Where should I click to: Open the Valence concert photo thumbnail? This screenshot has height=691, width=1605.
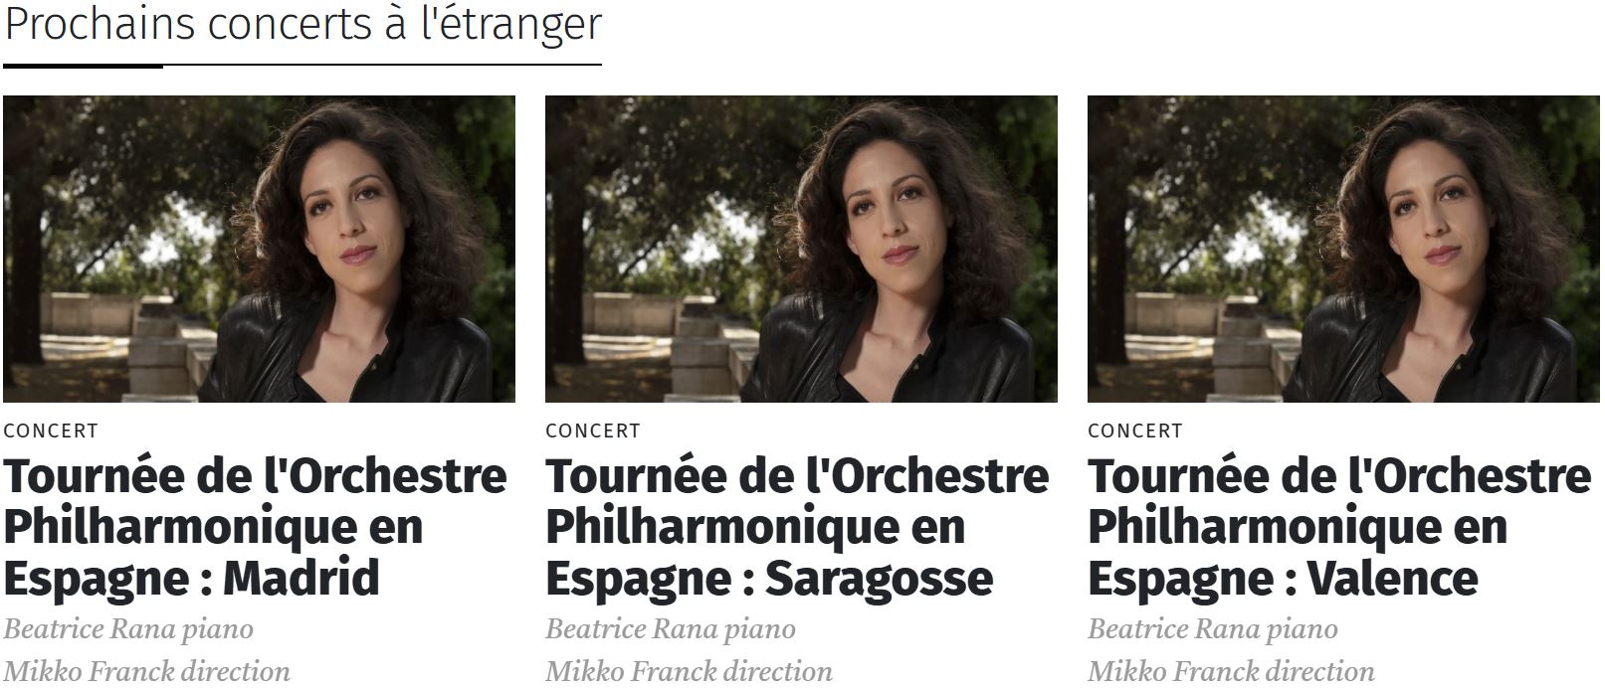(1343, 249)
